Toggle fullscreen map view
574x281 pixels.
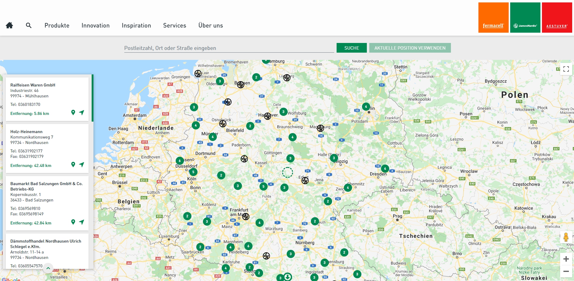(x=566, y=69)
